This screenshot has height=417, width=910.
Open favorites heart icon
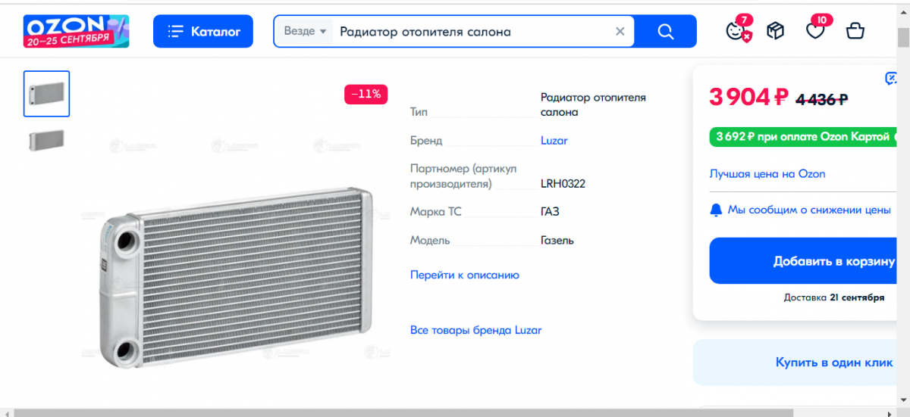[814, 31]
